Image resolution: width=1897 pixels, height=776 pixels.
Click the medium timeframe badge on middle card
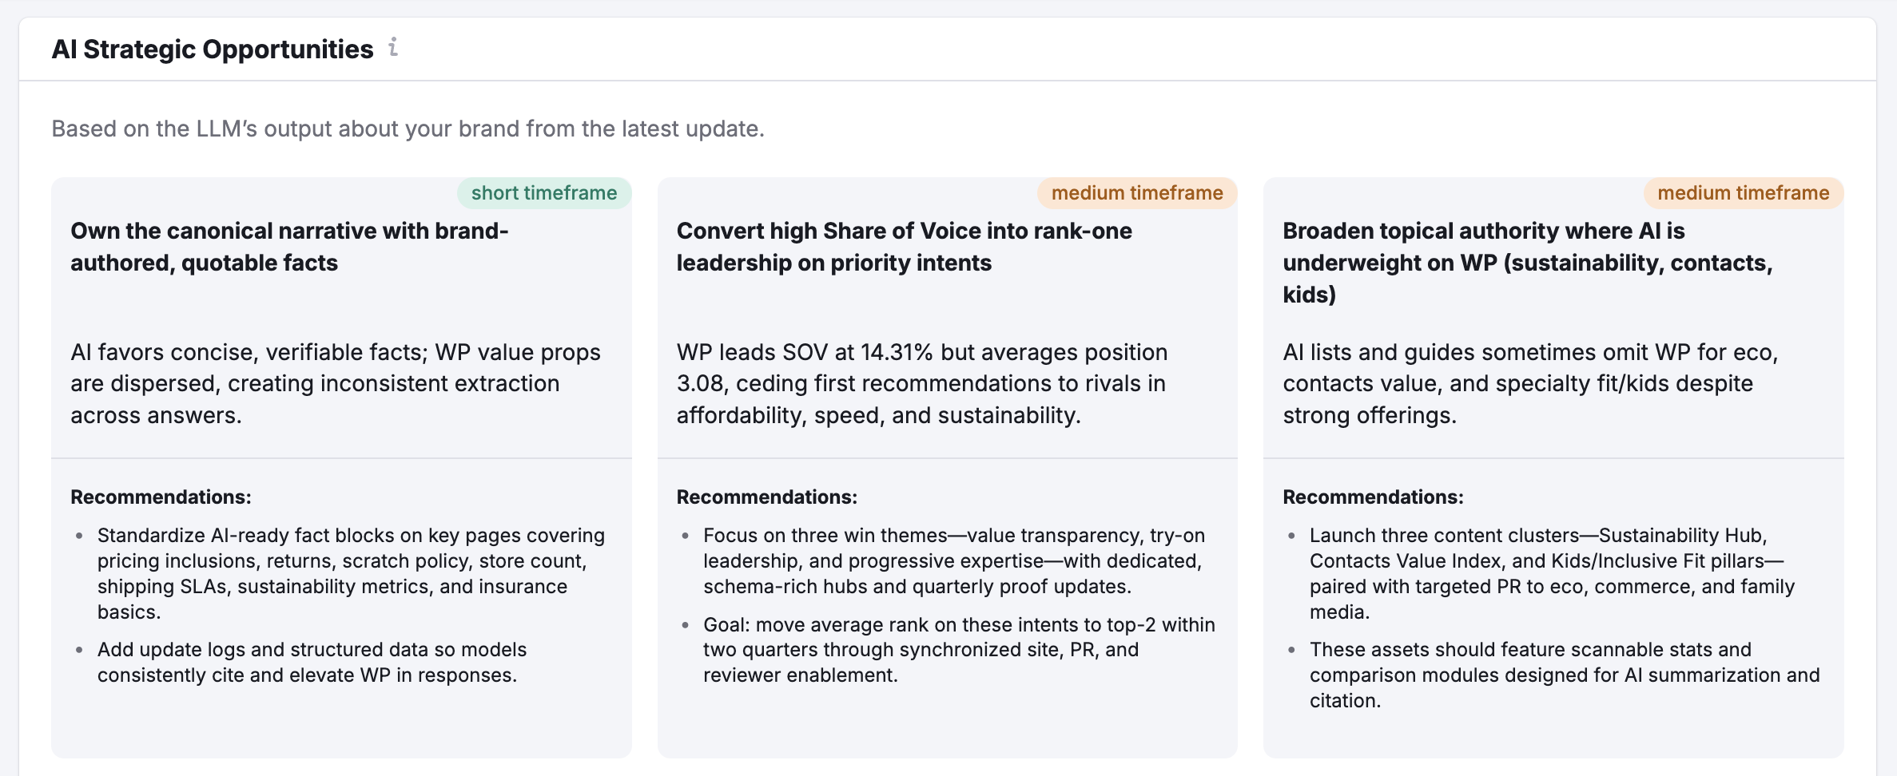(x=1137, y=192)
